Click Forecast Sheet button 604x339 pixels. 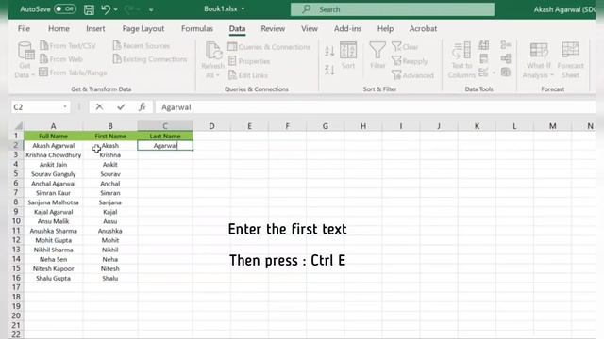point(570,59)
